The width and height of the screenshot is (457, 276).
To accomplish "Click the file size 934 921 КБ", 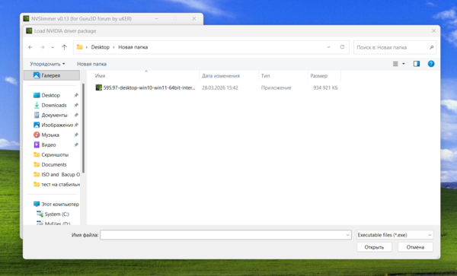I will 325,88.
